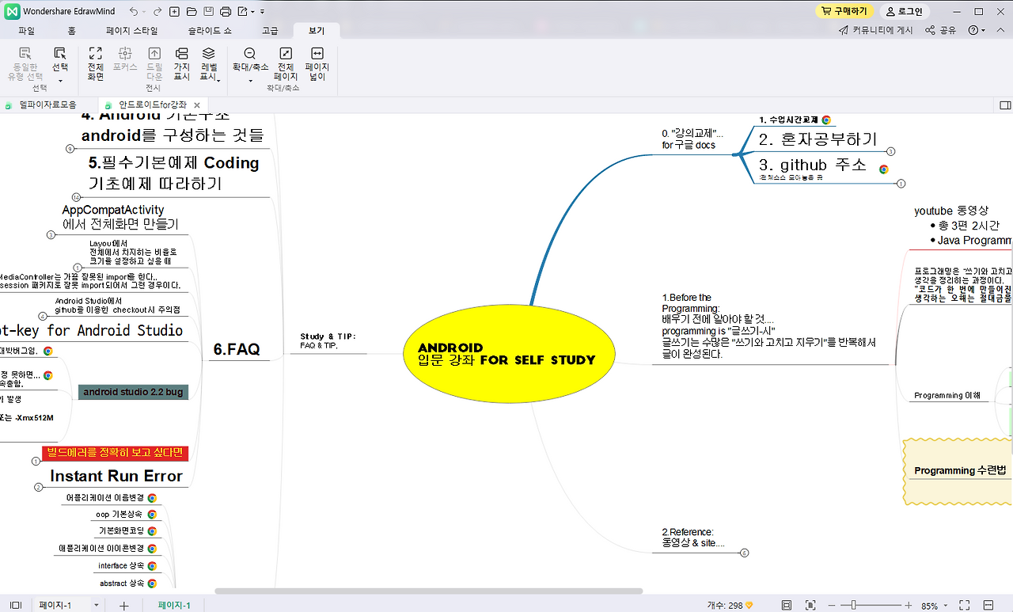This screenshot has width=1013, height=612.
Task: Open a file using the folder icon
Action: coord(192,12)
